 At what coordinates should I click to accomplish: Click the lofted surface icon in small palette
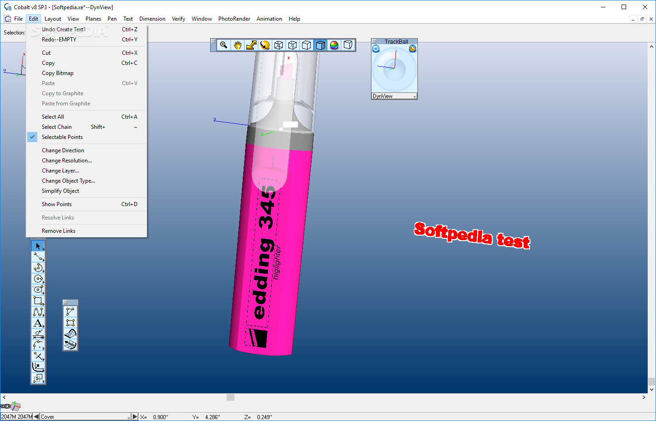point(70,334)
